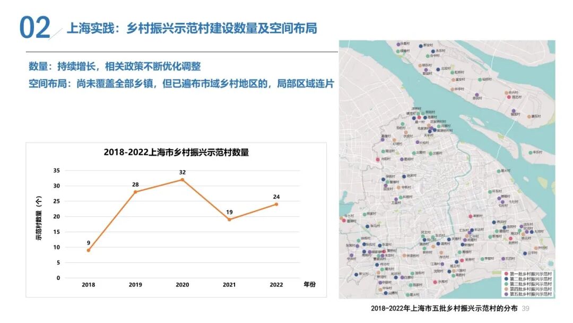
Task: Toggle the 第一批乡村振兴示范村 legend entry
Action: 531,274
